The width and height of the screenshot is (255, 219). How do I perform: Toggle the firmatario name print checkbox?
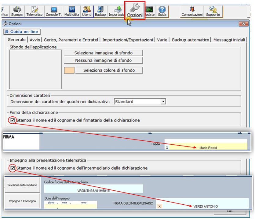coord(13,120)
